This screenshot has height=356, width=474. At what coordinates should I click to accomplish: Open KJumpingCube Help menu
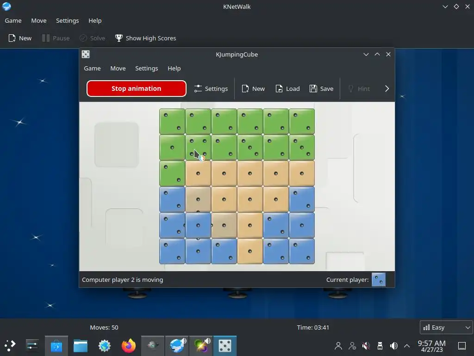[x=174, y=69]
